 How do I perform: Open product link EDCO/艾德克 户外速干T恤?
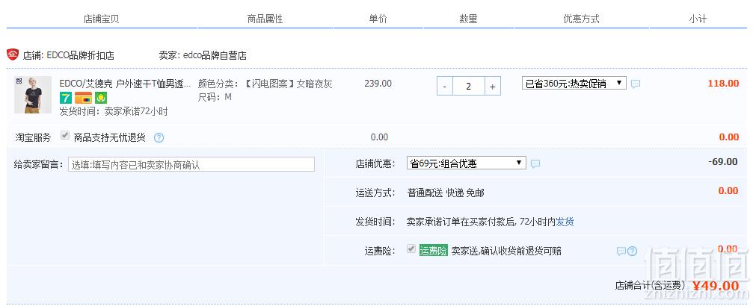[x=126, y=84]
